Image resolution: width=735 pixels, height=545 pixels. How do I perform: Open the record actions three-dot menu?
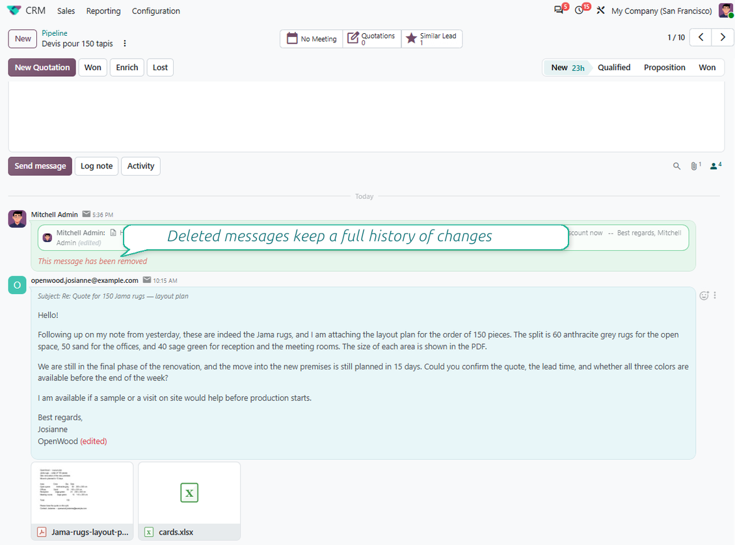pos(125,44)
